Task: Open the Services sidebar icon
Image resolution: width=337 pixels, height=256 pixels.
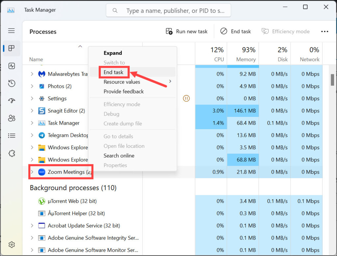Action: pyautogui.click(x=12, y=153)
